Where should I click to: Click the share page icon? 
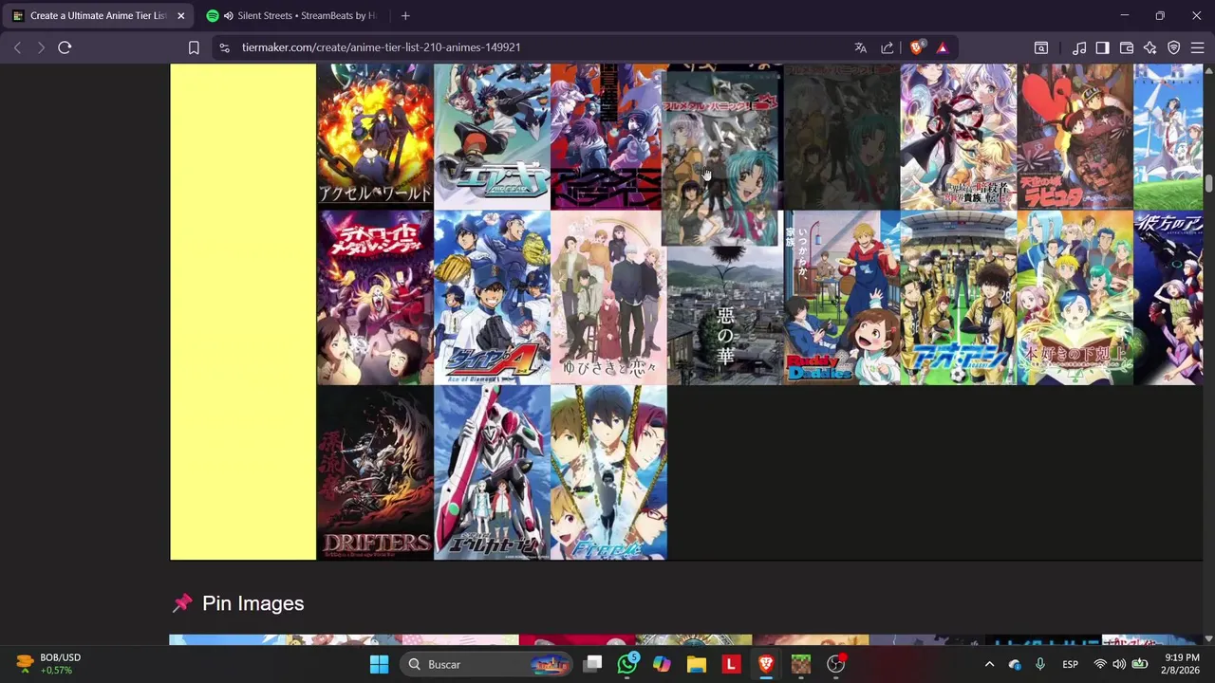click(x=887, y=47)
